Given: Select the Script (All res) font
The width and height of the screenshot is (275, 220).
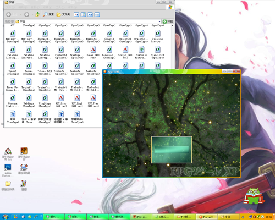Looking at the screenshot, I should pyautogui.click(x=125, y=53).
